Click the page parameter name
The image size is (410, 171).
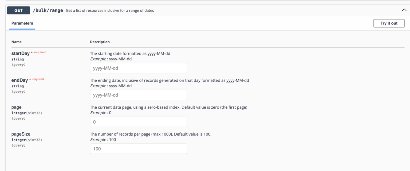(x=17, y=107)
